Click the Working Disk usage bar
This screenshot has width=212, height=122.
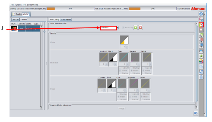[x=70, y=9]
